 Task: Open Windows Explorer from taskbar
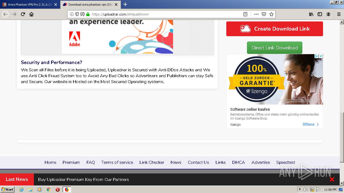pos(30,190)
